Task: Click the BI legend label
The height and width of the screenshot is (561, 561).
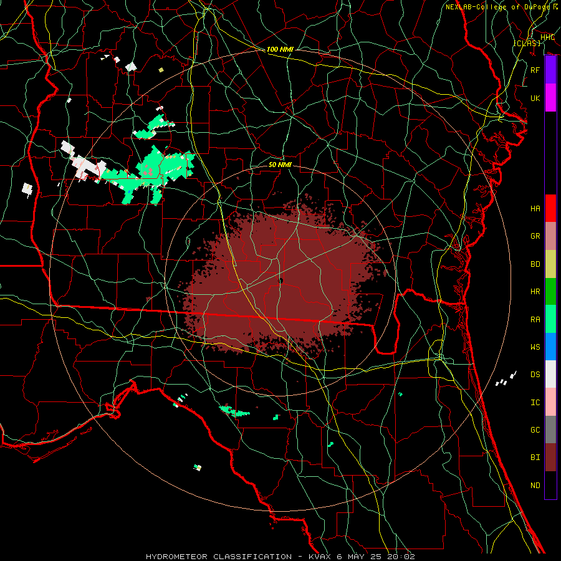Action: click(535, 458)
